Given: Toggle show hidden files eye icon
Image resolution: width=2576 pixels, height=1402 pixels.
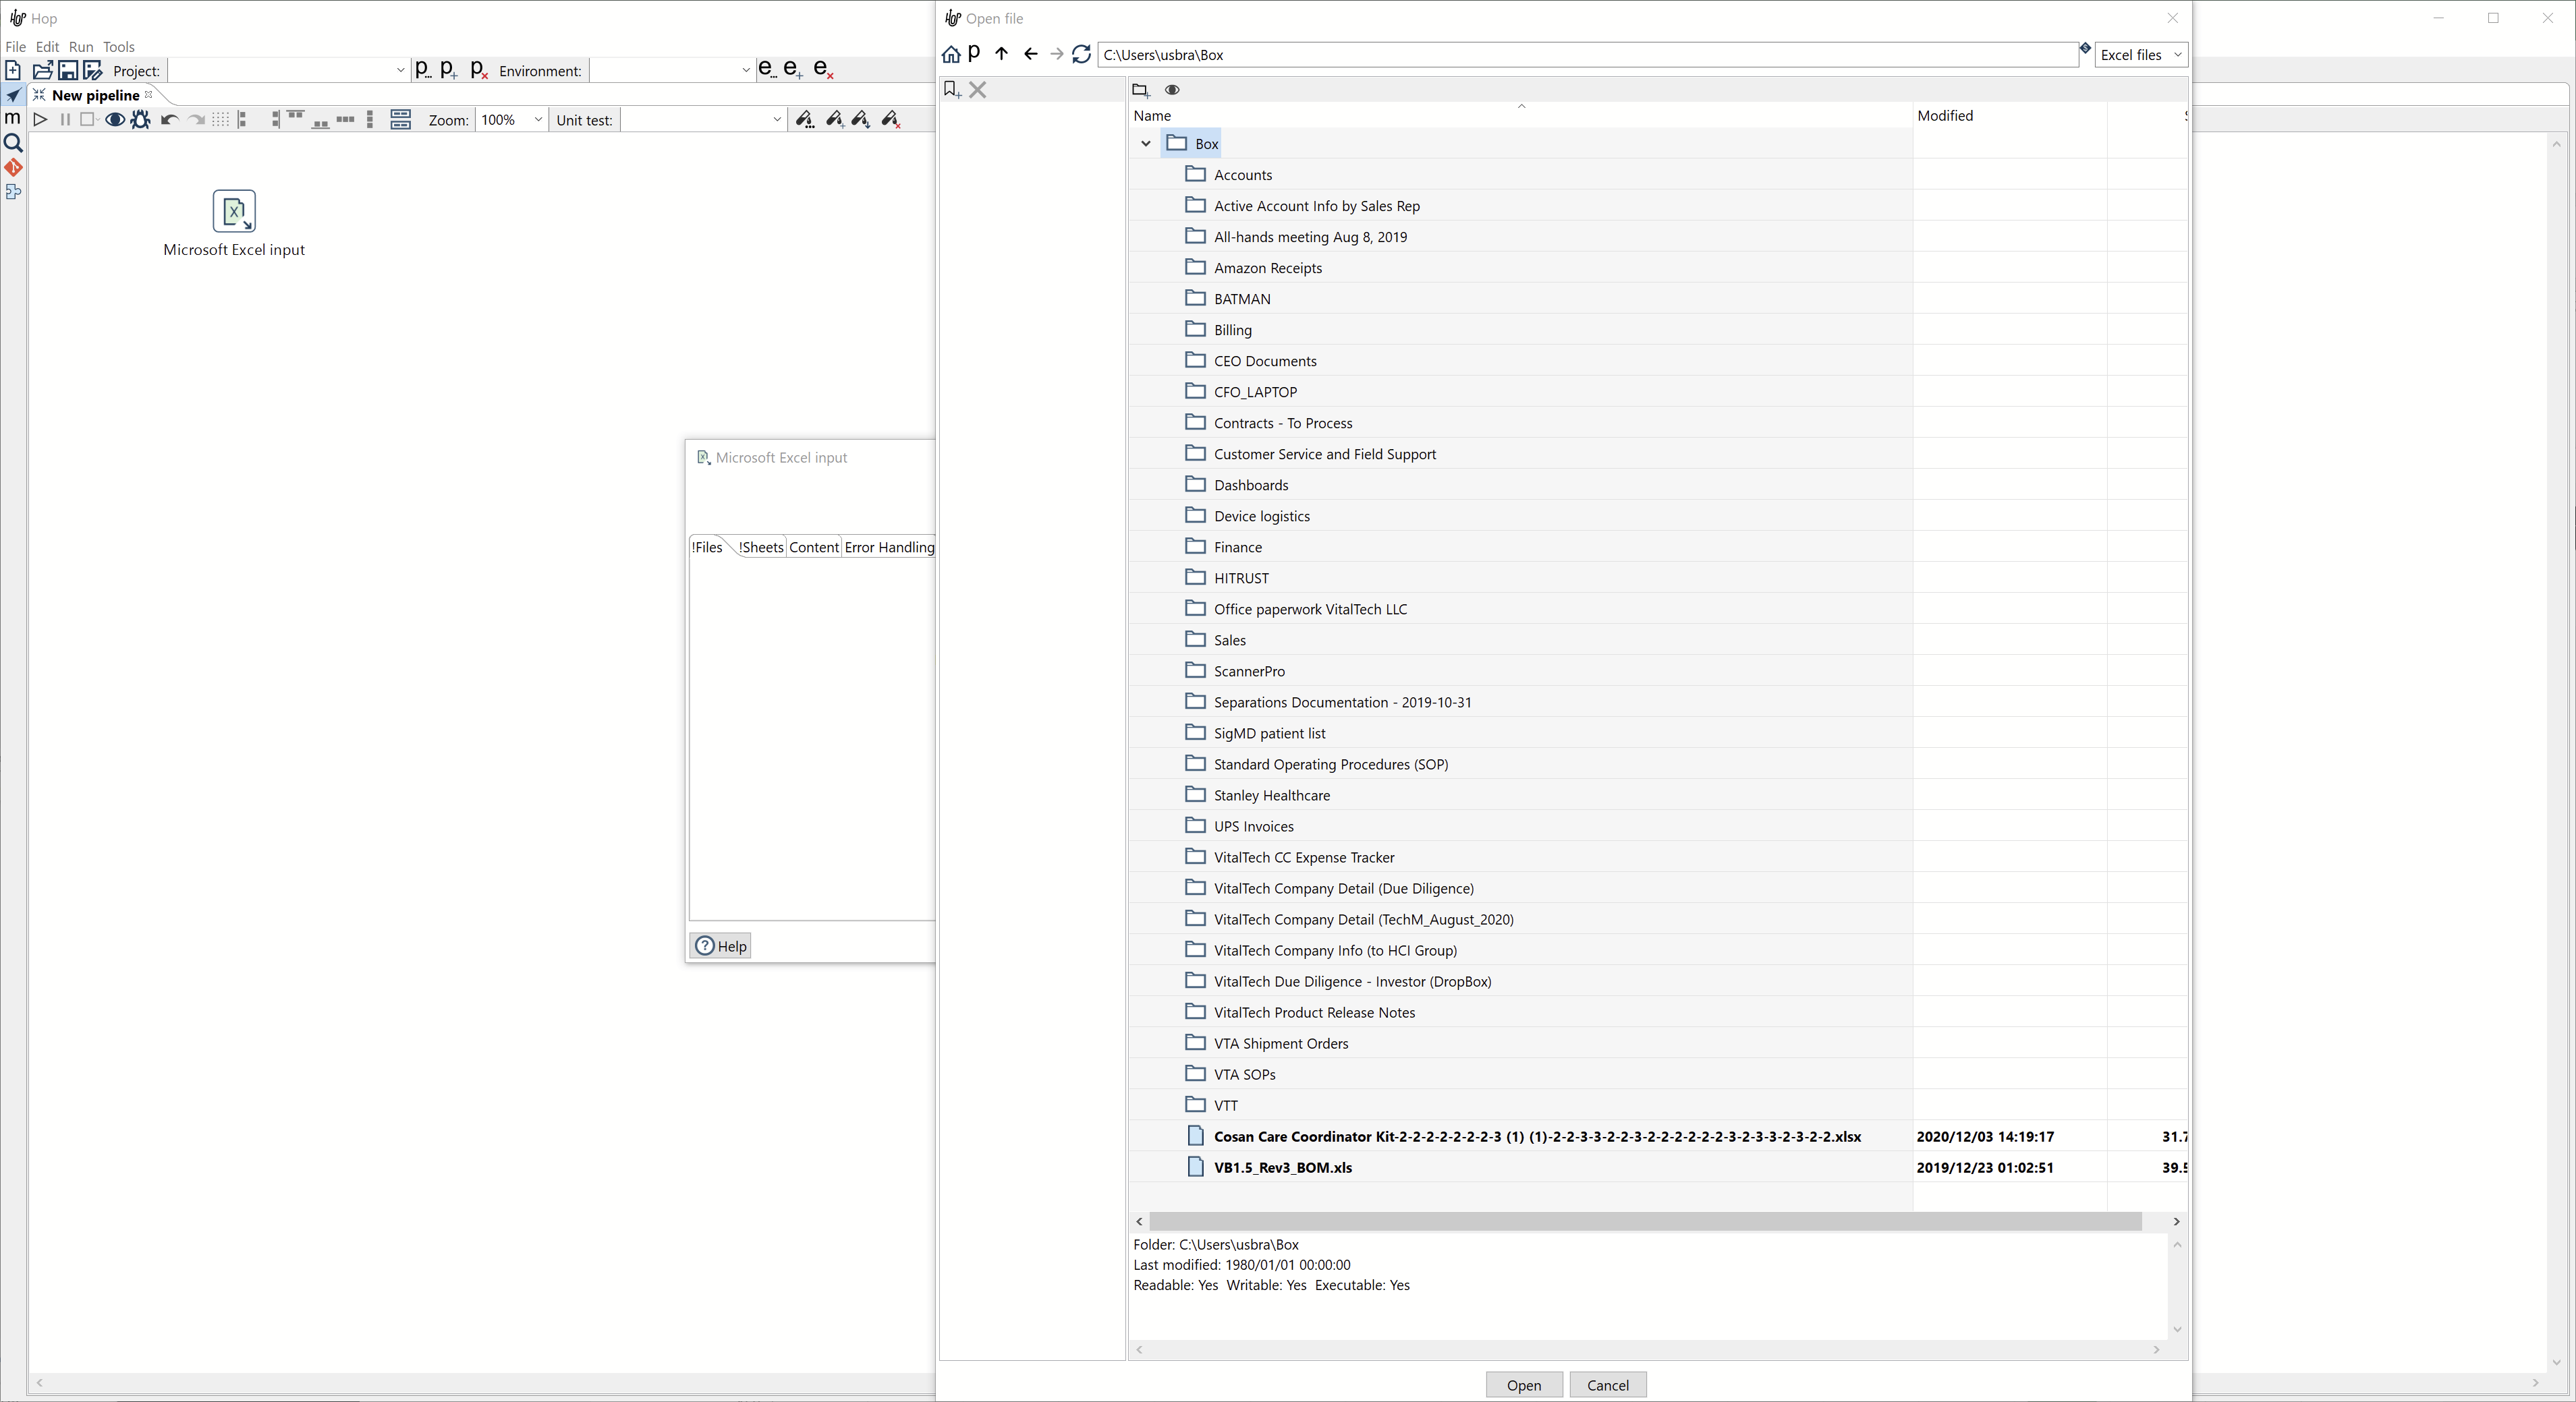Looking at the screenshot, I should pos(1173,90).
